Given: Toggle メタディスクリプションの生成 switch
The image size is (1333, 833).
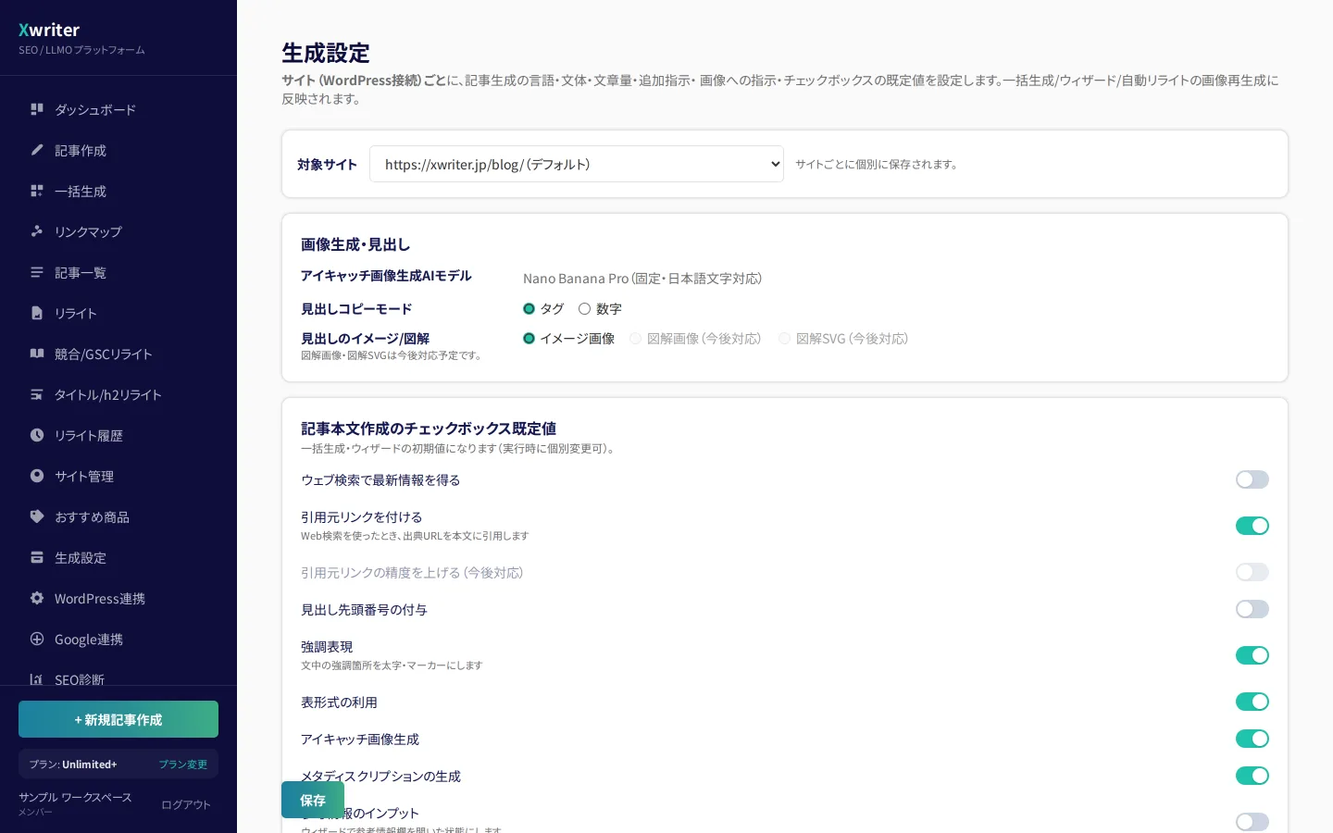Looking at the screenshot, I should click(x=1252, y=776).
